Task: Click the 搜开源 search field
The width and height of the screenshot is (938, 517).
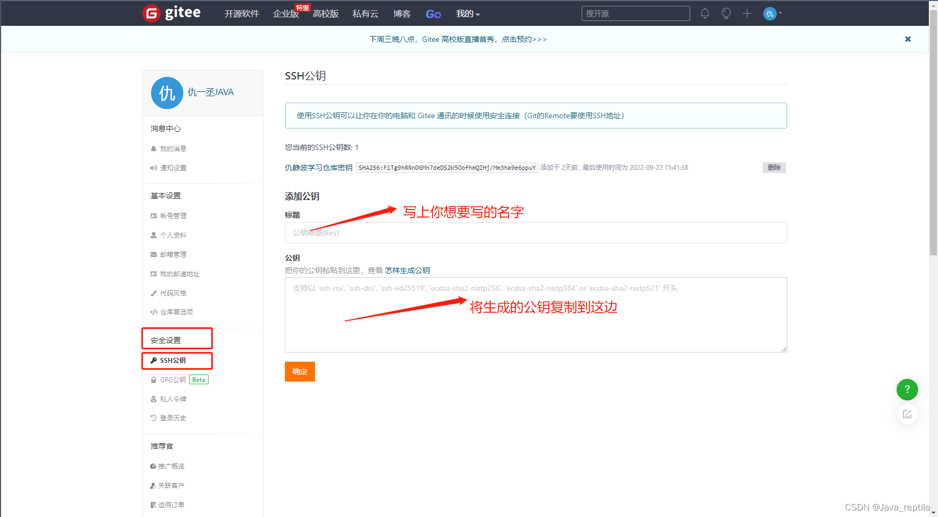Action: (x=635, y=13)
